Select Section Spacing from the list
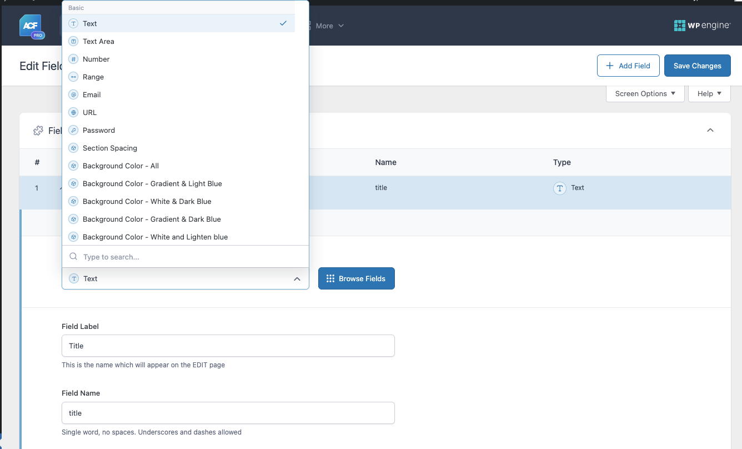Viewport: 742px width, 449px height. [x=110, y=148]
